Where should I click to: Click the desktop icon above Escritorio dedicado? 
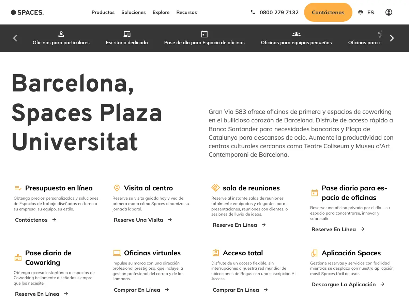pos(127,34)
